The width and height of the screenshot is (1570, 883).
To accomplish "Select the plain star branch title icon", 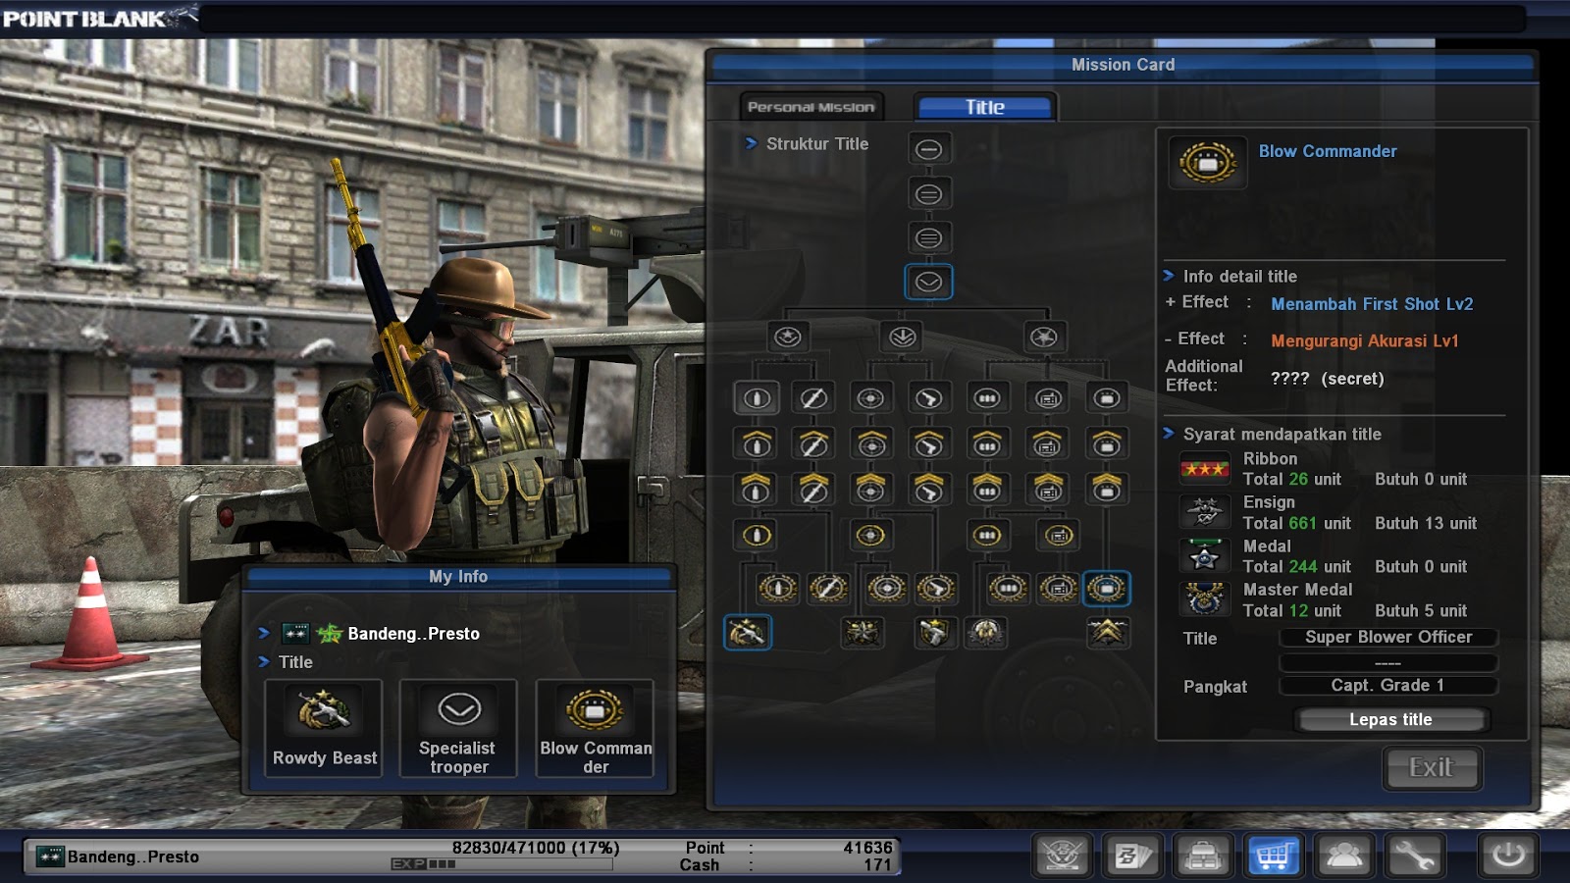I will point(1043,338).
